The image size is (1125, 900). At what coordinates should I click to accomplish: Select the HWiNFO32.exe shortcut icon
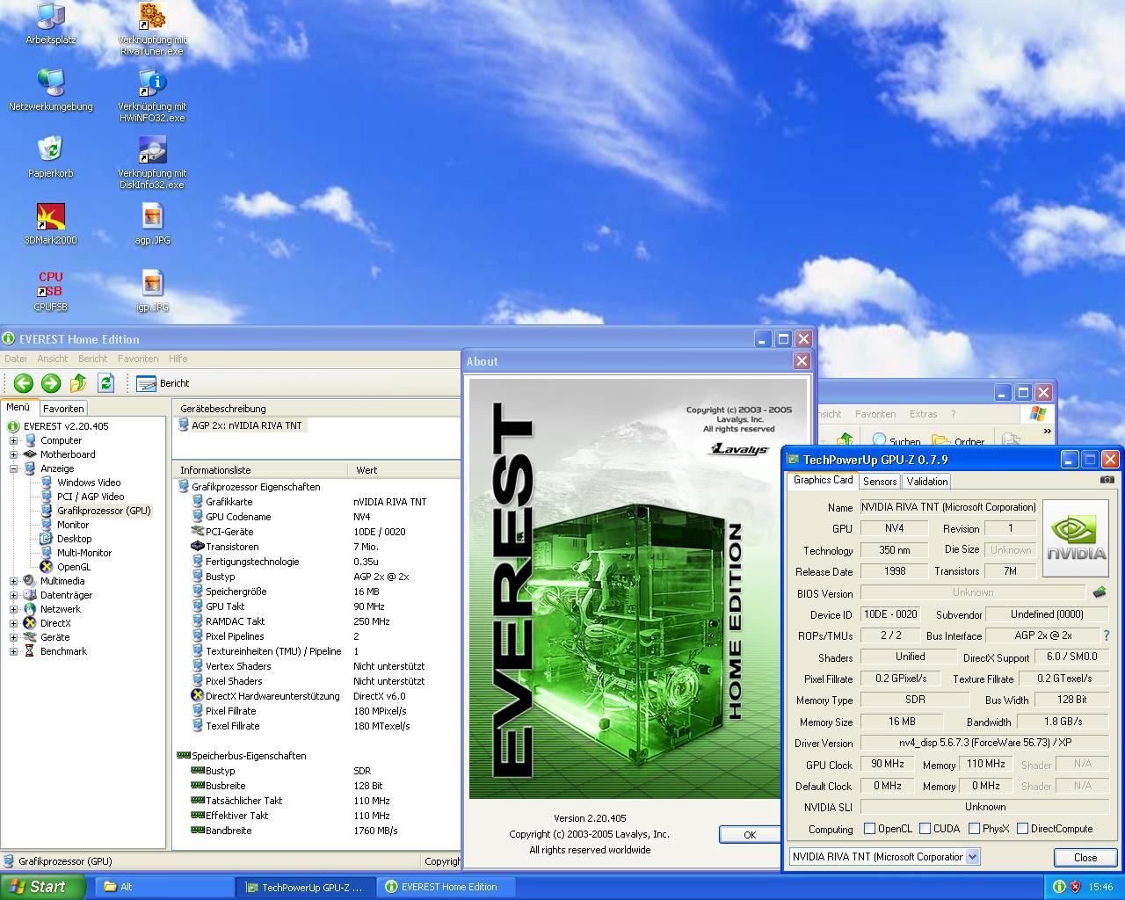[x=152, y=96]
